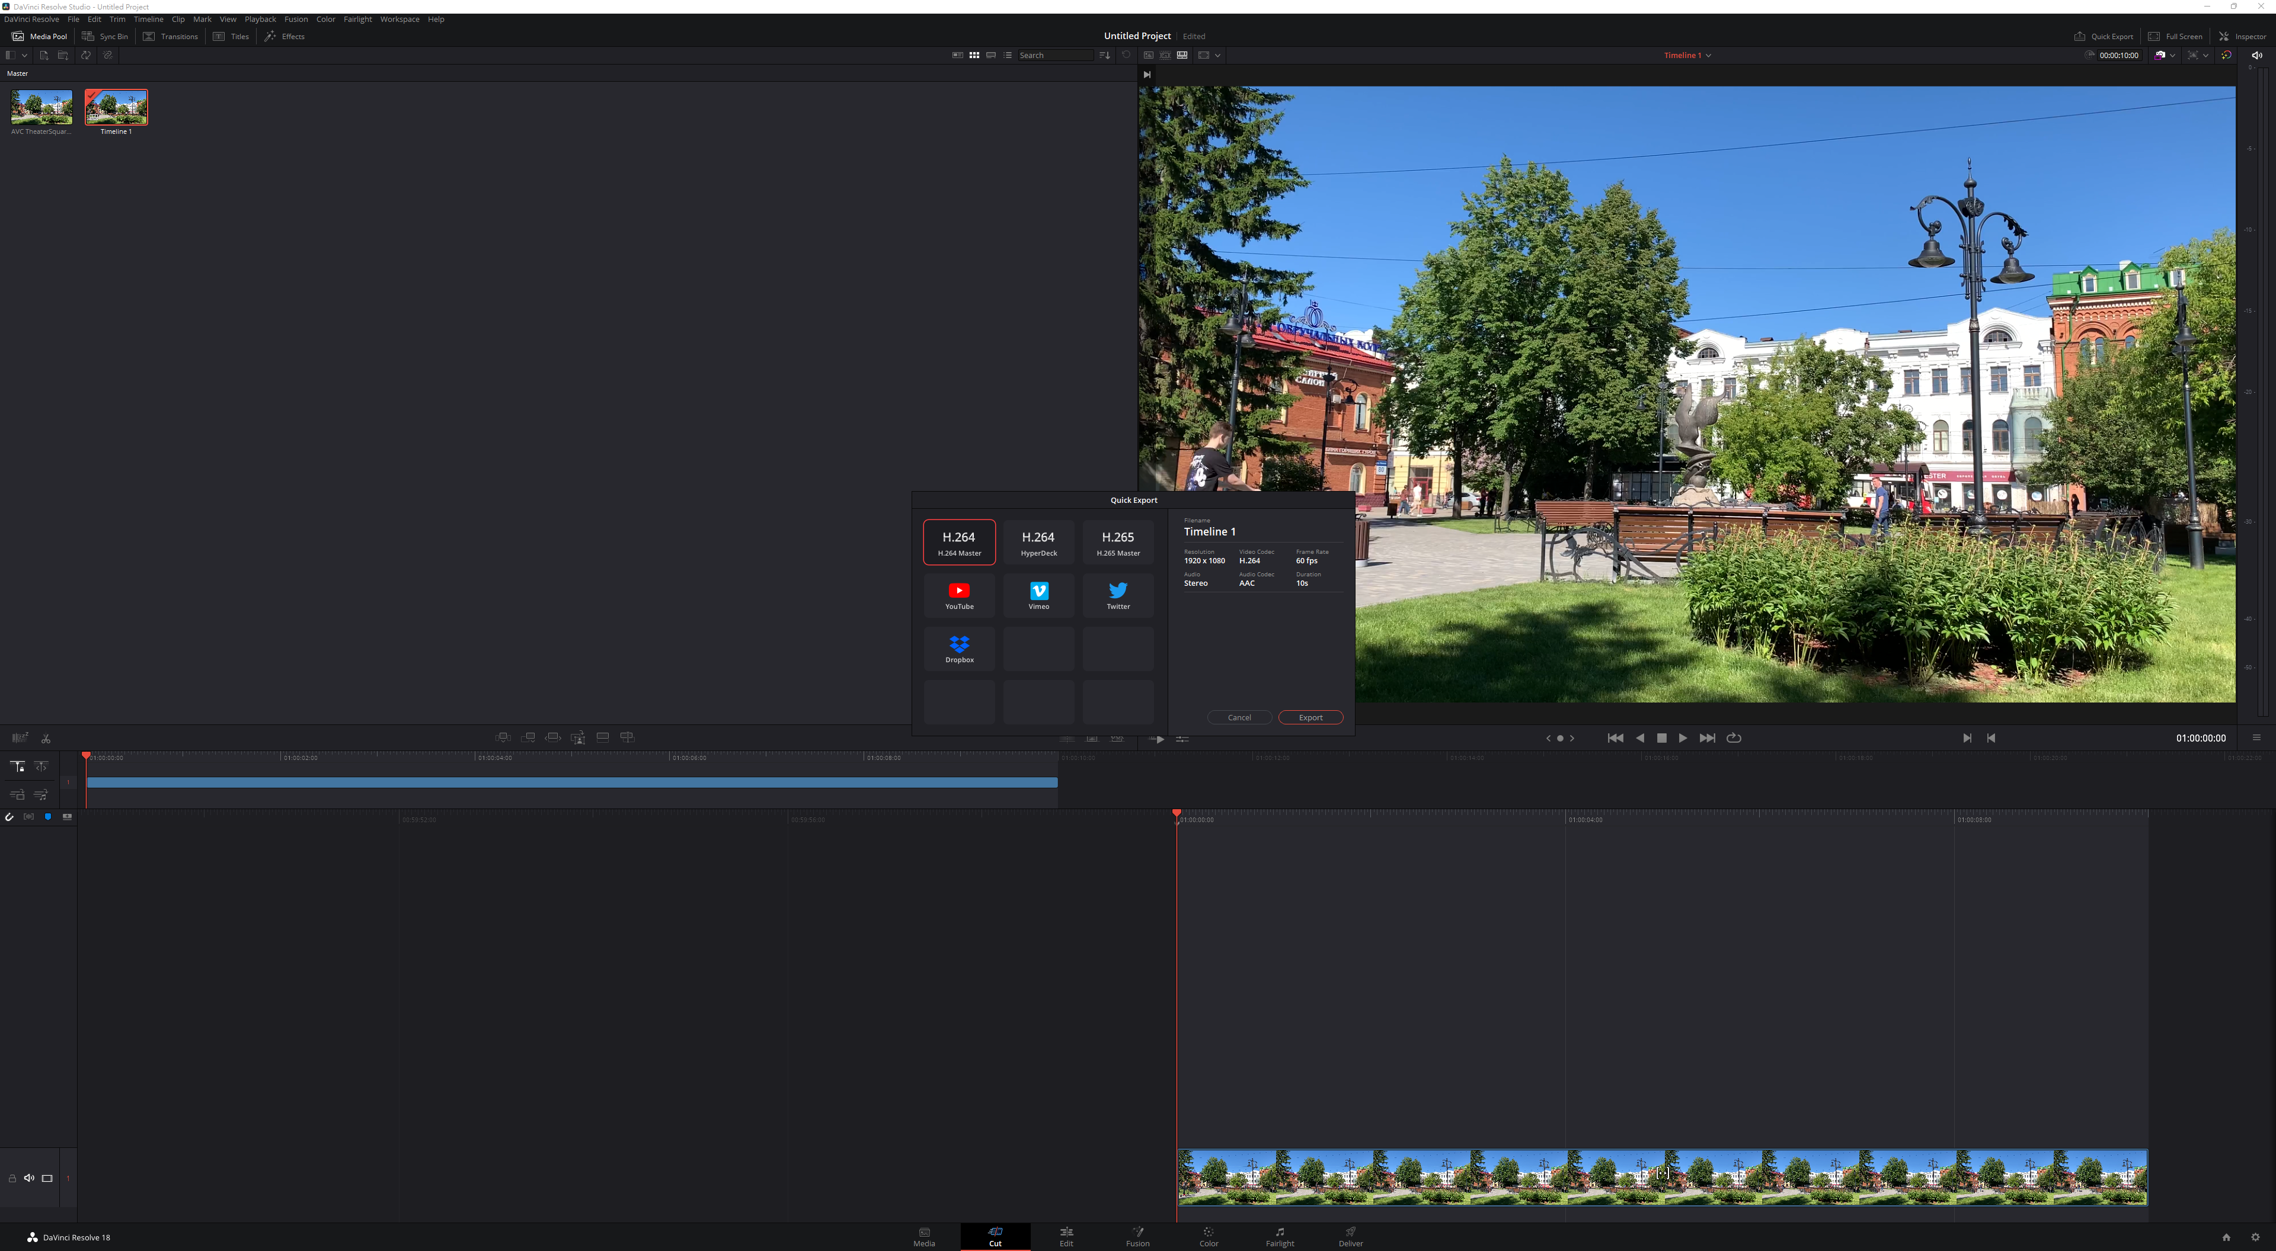
Task: Mute track 1 audio icon
Action: click(x=29, y=1178)
